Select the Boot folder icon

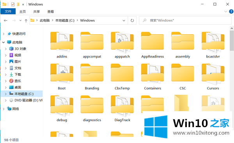[62, 73]
